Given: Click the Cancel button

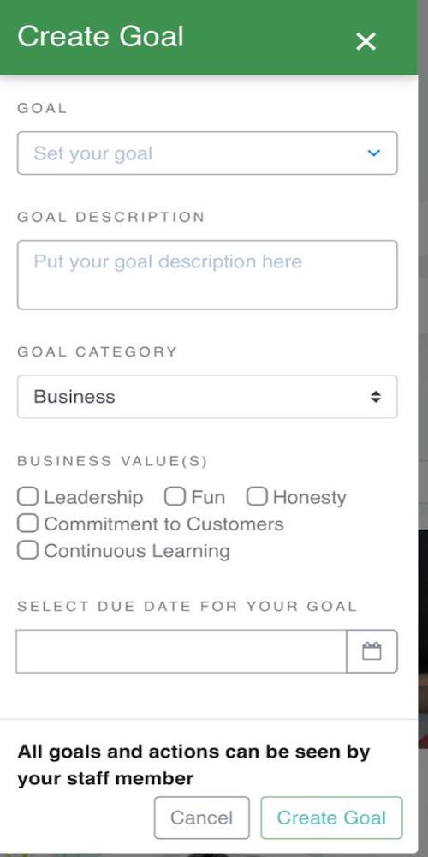Looking at the screenshot, I should (x=201, y=818).
